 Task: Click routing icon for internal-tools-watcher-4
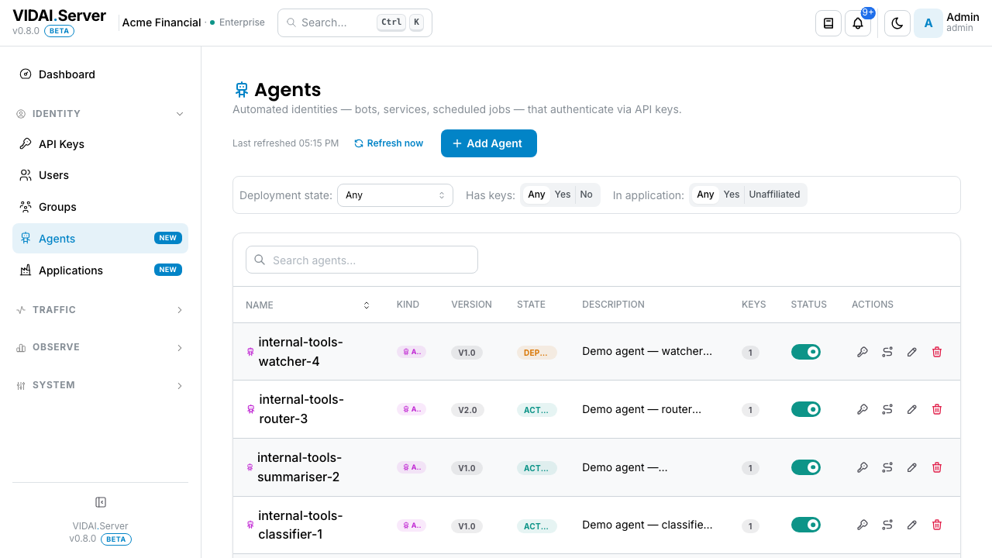[887, 352]
